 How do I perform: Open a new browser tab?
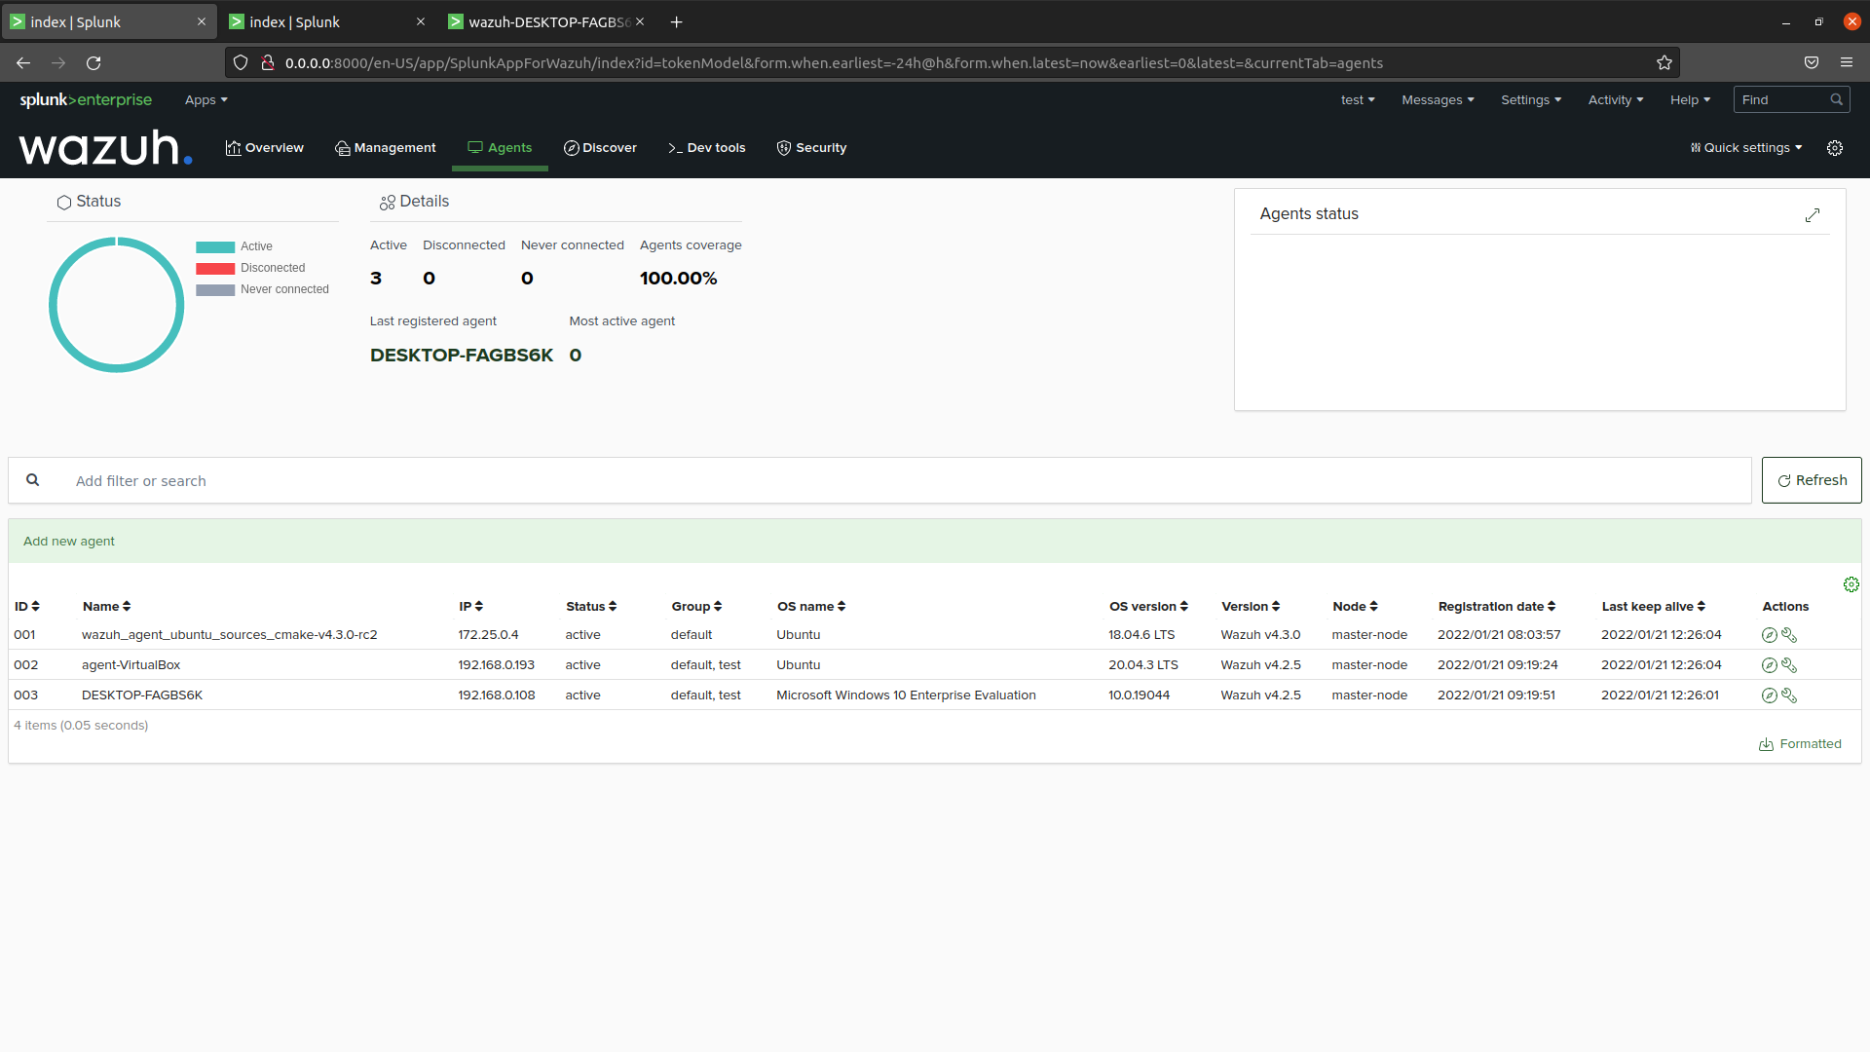click(676, 22)
